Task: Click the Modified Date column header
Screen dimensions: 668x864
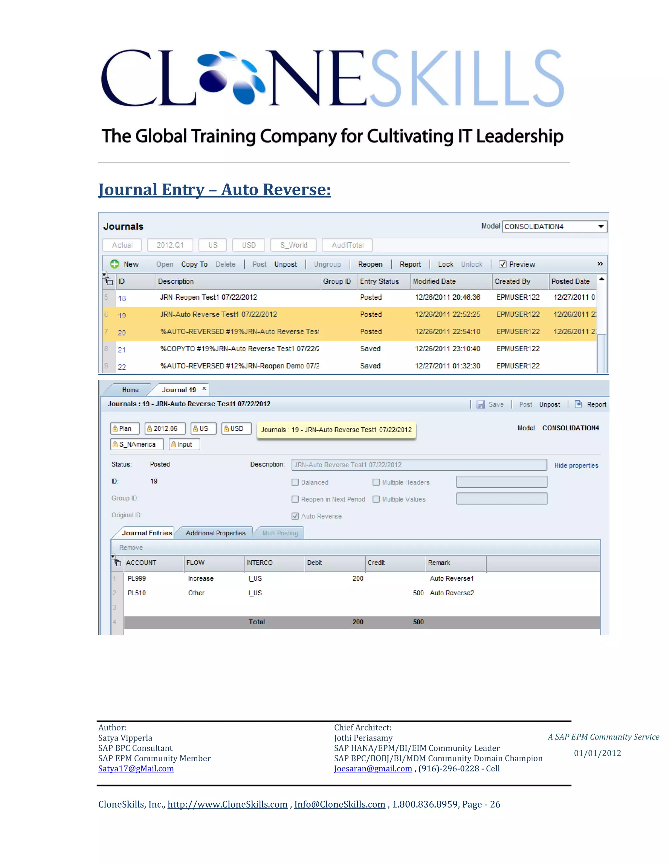Action: pyautogui.click(x=451, y=281)
